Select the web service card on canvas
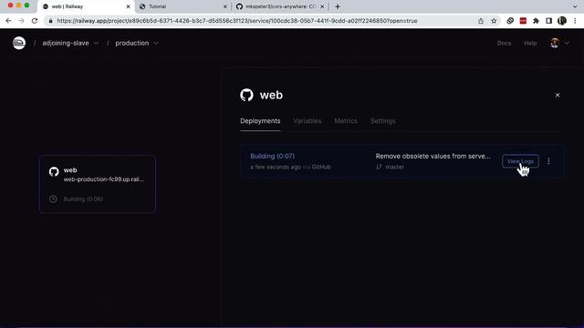This screenshot has height=328, width=584. coord(98,184)
